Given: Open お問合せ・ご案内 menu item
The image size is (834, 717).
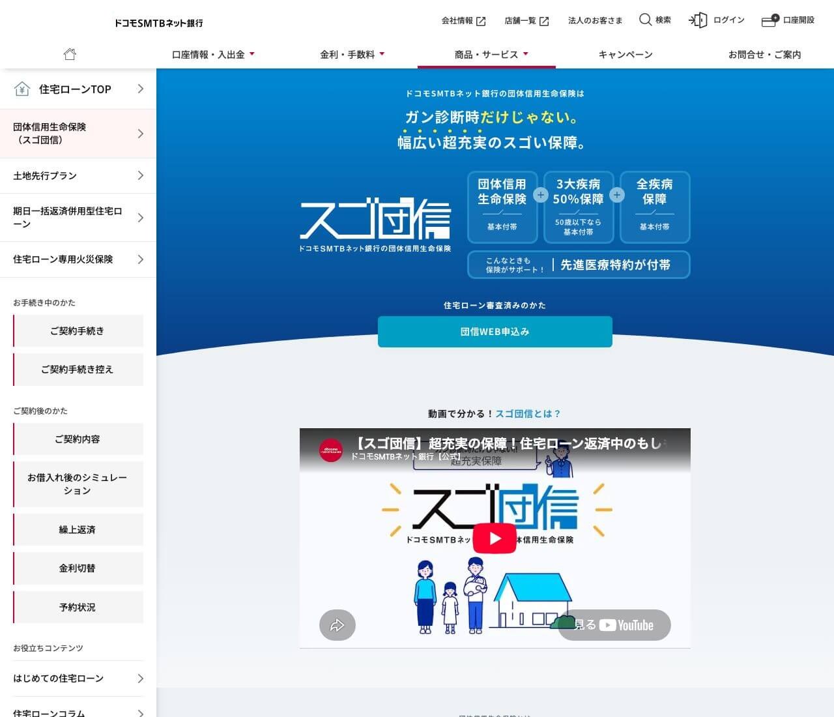Looking at the screenshot, I should click(764, 55).
